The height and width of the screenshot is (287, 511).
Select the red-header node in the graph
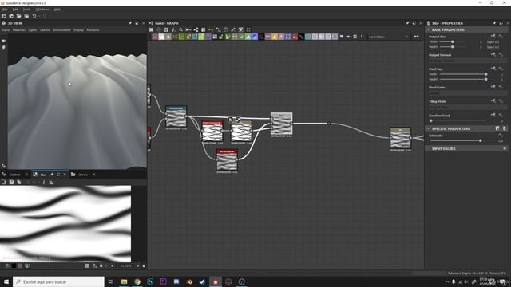[212, 131]
